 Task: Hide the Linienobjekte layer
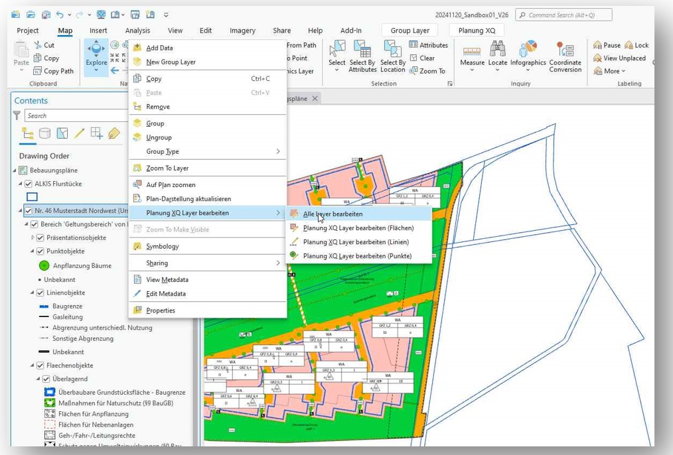point(40,293)
